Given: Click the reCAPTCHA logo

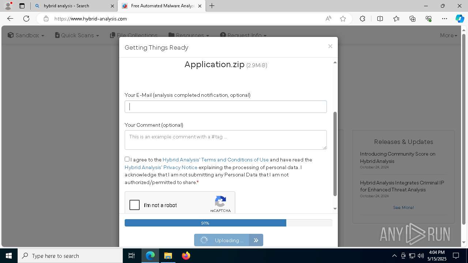Looking at the screenshot, I should coord(220,202).
